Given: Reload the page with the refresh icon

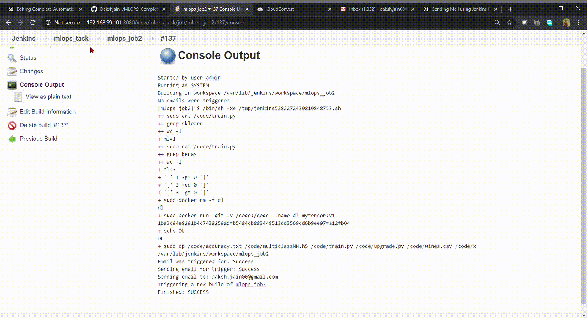Looking at the screenshot, I should pos(33,23).
